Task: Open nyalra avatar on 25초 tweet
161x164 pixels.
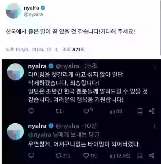Action: coord(15,72)
